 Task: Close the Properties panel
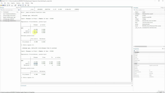164,49
